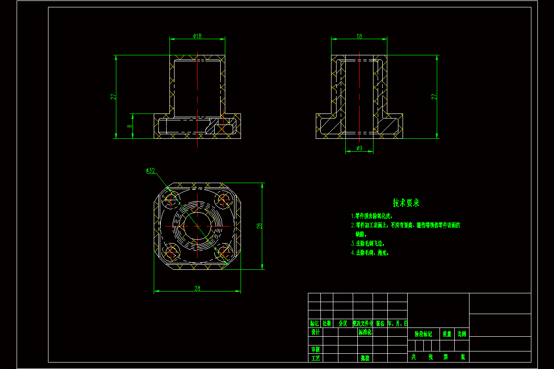Select the 比例 title block cell

pos(462,334)
